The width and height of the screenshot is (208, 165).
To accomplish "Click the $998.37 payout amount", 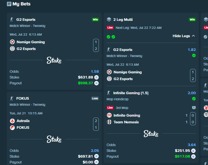I will (85, 83).
